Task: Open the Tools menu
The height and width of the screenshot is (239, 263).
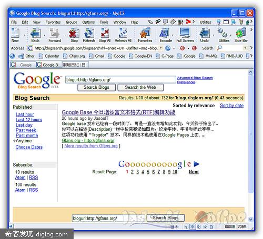Action: point(104,22)
